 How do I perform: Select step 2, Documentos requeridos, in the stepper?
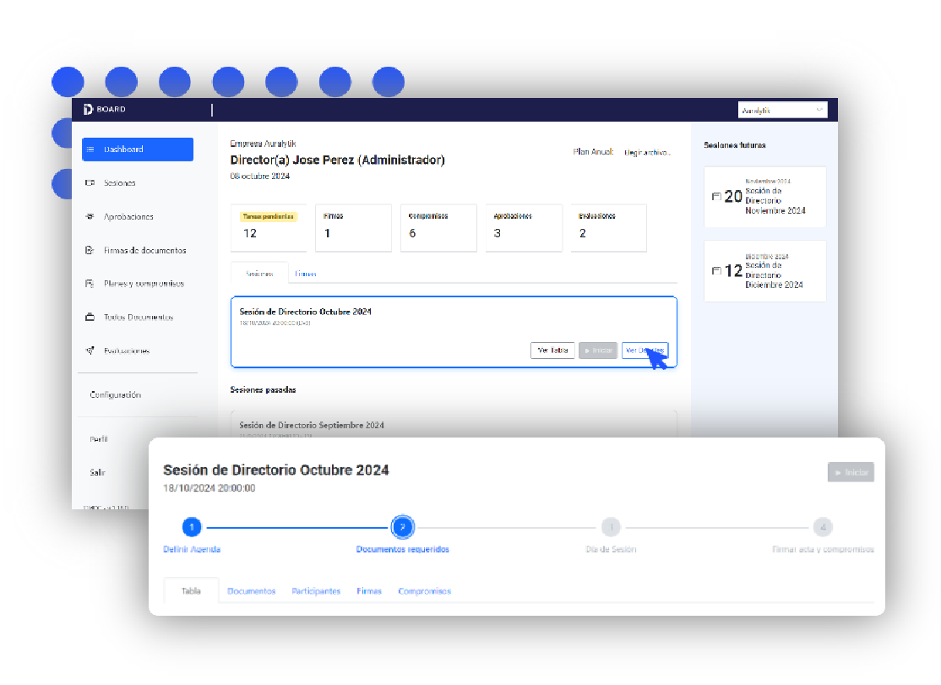(x=403, y=527)
